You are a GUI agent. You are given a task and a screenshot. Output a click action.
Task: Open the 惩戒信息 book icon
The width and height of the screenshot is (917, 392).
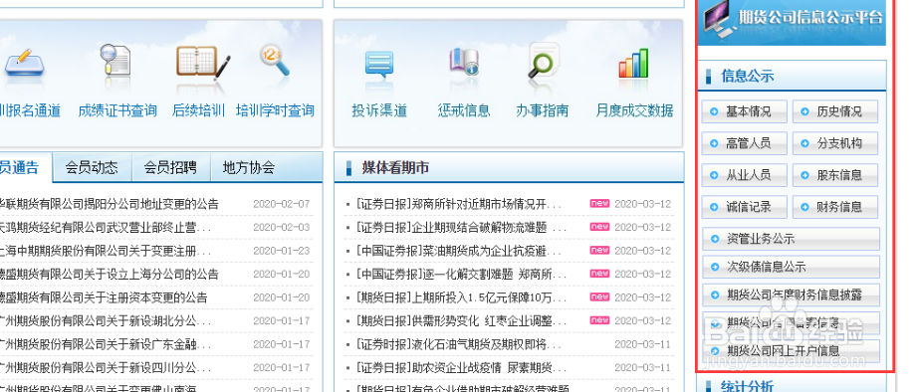click(x=464, y=62)
